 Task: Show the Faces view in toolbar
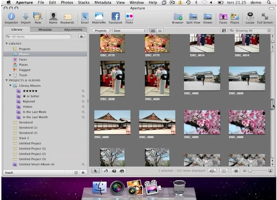223,17
